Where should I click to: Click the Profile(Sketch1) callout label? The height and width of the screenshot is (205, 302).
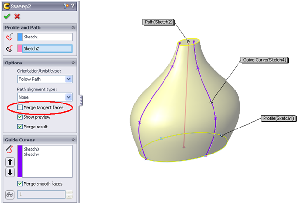(x=278, y=118)
